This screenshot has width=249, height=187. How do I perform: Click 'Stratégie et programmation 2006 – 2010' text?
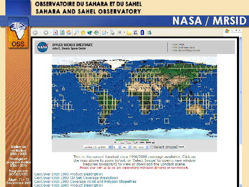[18, 162]
